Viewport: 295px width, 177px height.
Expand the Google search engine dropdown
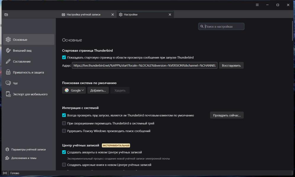[74, 90]
